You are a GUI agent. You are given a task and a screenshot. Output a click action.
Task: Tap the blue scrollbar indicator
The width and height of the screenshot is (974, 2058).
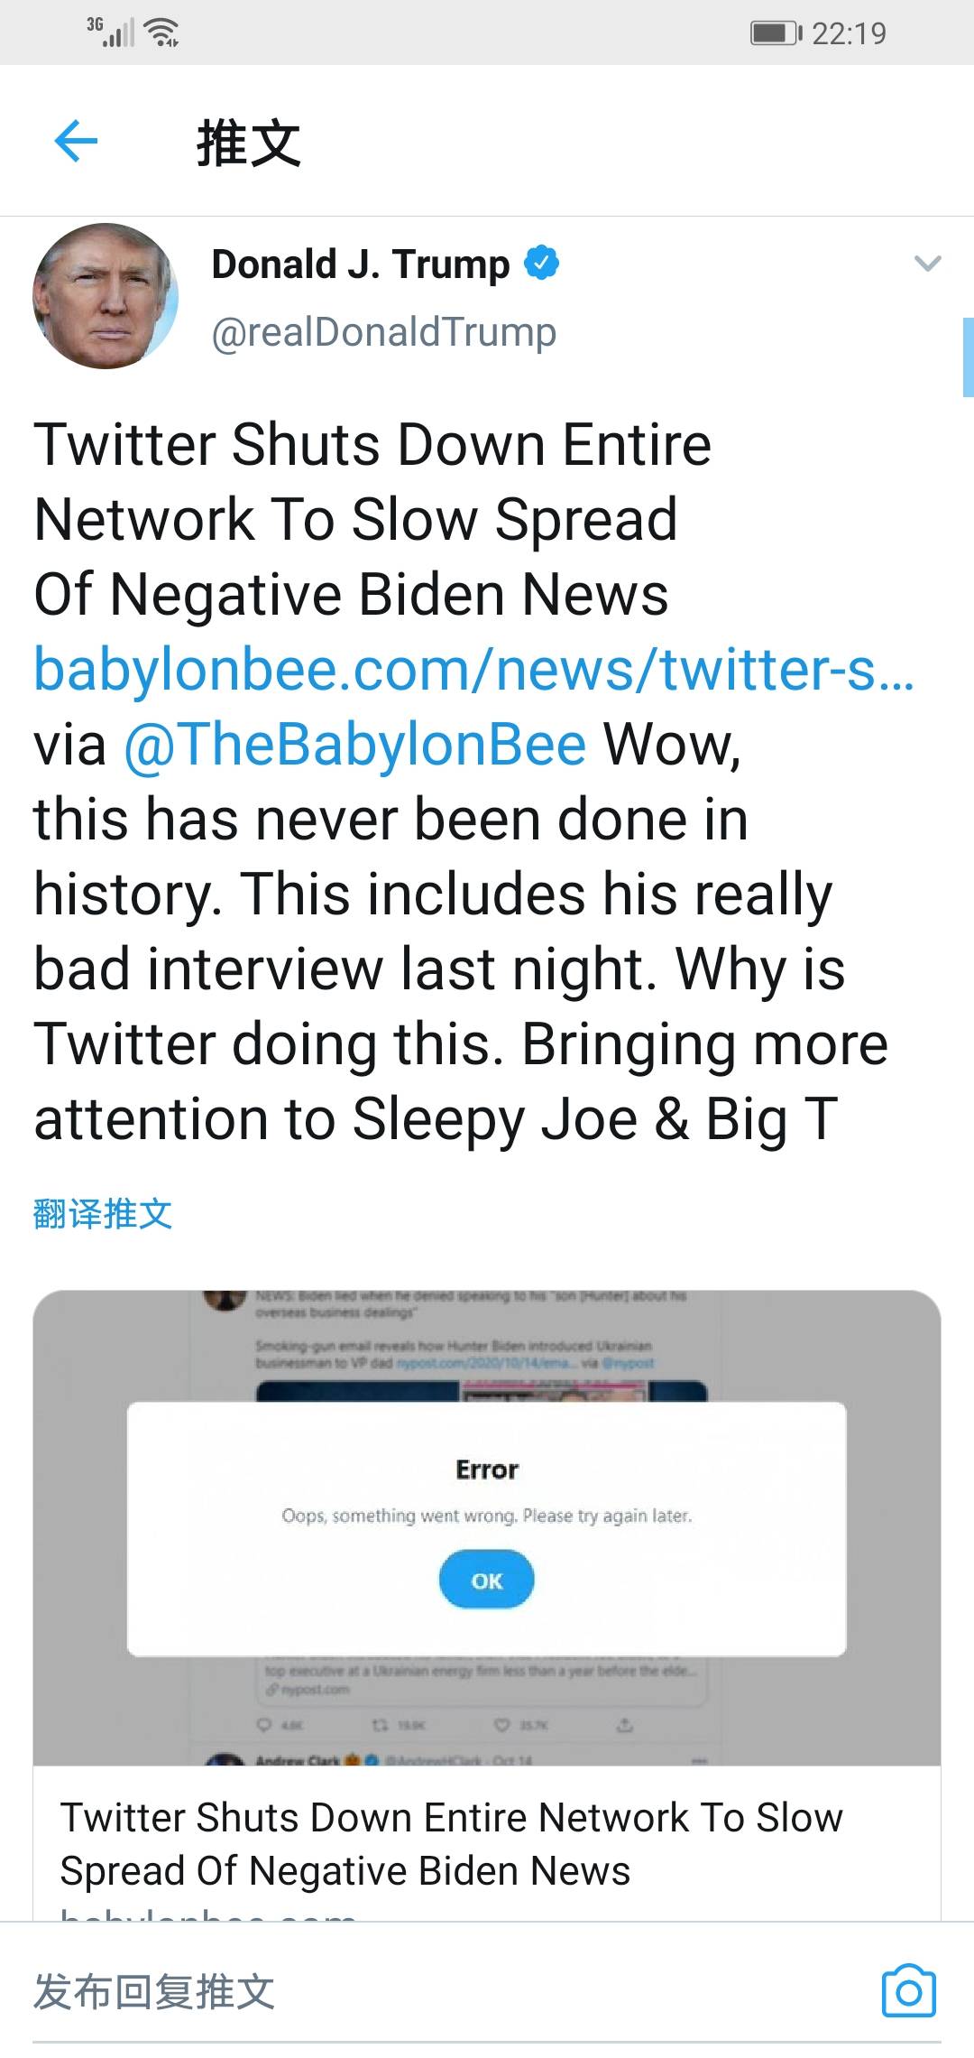(968, 357)
